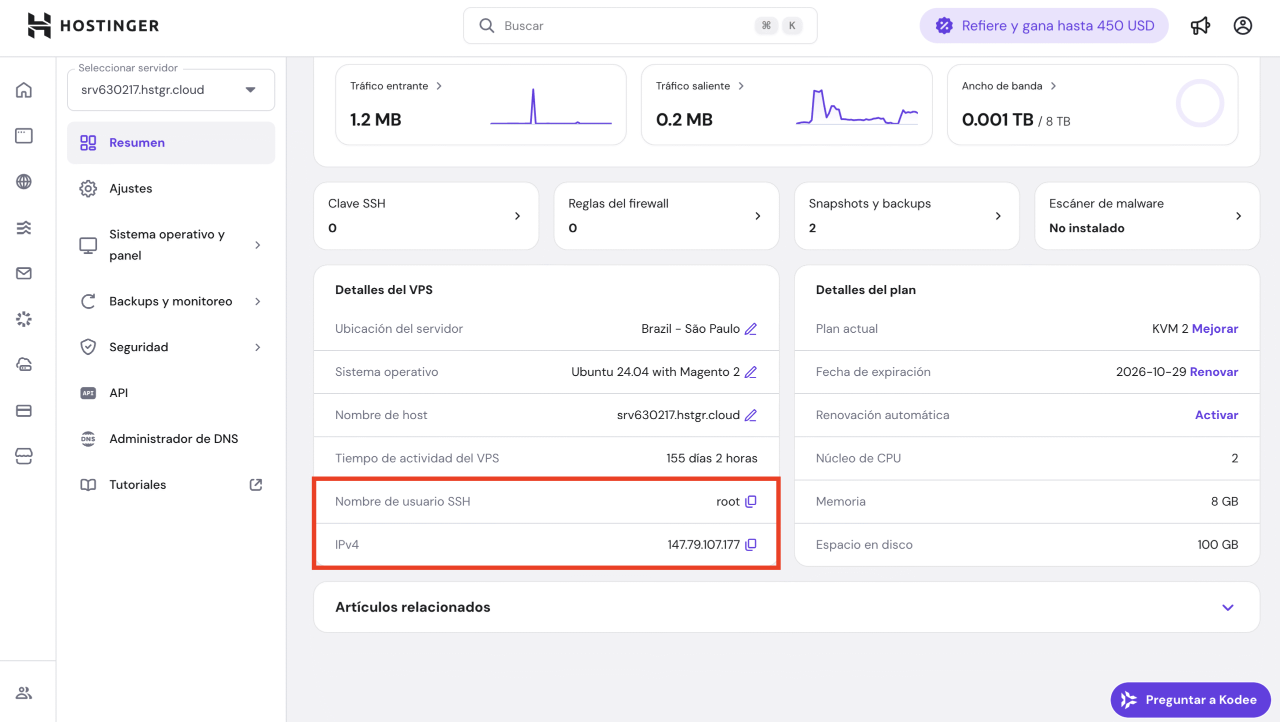
Task: Expand the Artículos relacionados section
Action: 1227,608
